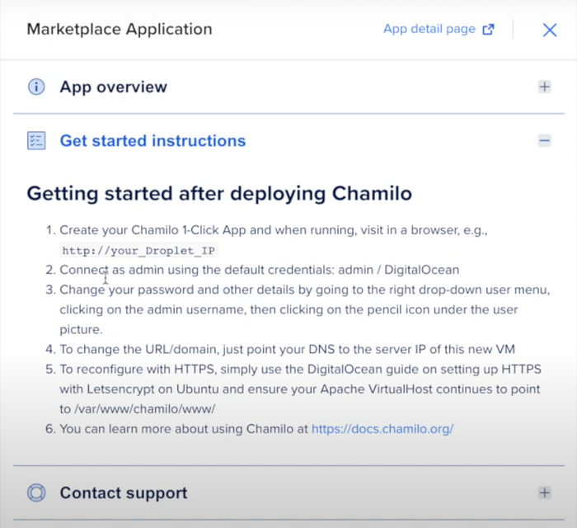Click the Get started instructions title
Viewport: 577px width, 528px height.
tap(152, 140)
